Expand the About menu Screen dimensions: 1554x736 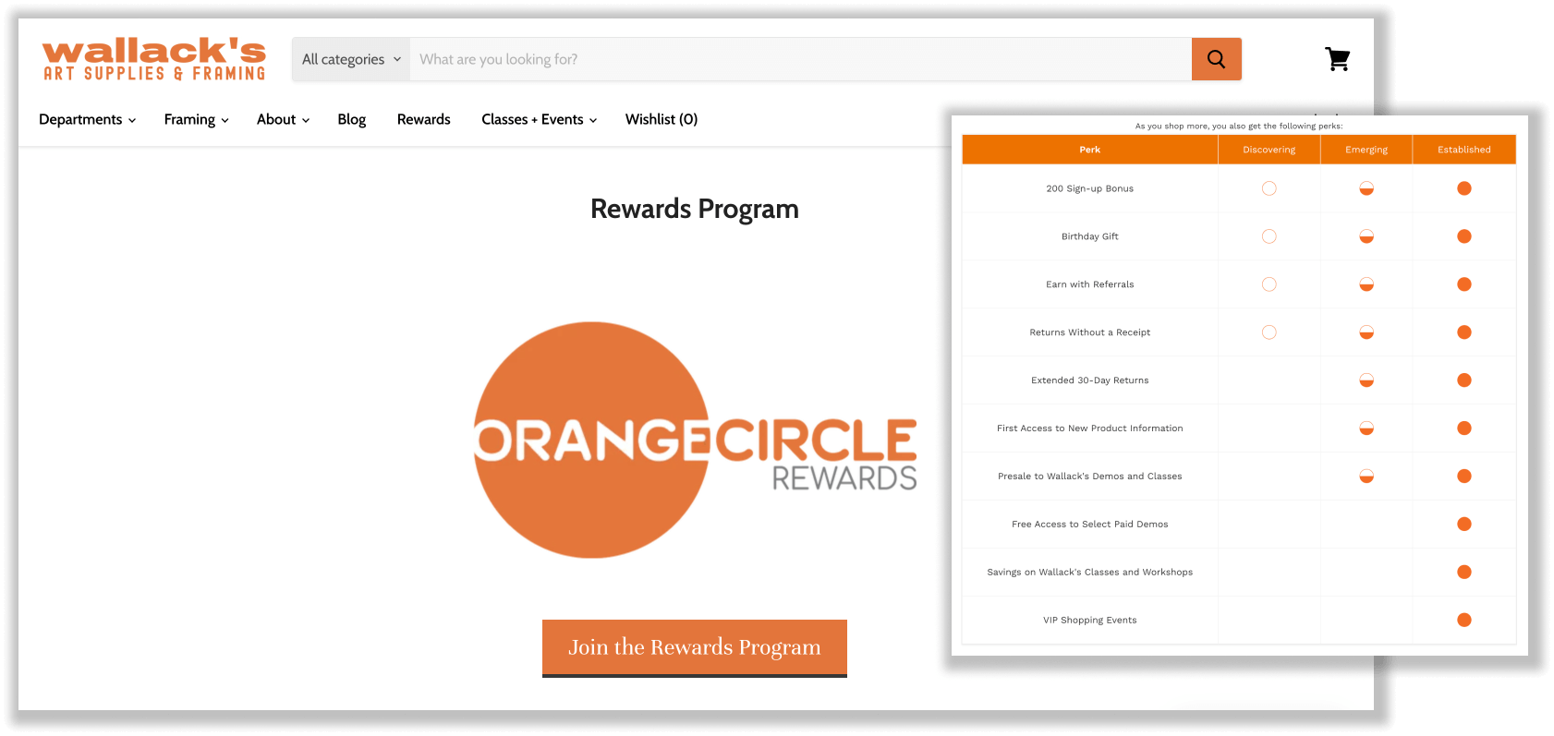click(283, 119)
